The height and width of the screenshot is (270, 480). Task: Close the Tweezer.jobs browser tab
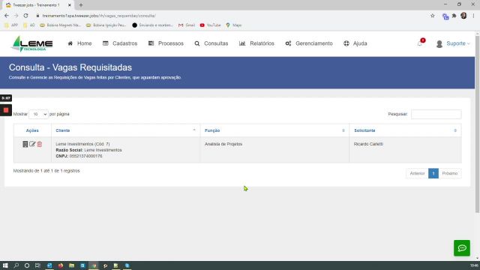(x=70, y=5)
